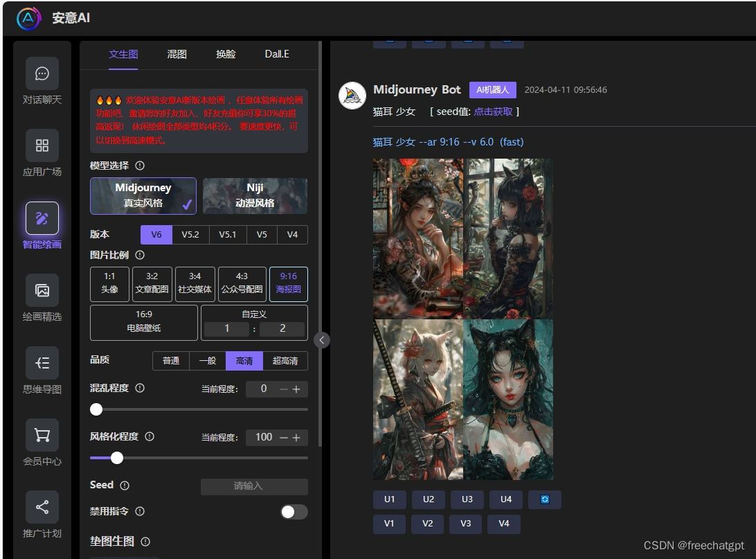Select version V6
This screenshot has height=559, width=756.
(156, 235)
